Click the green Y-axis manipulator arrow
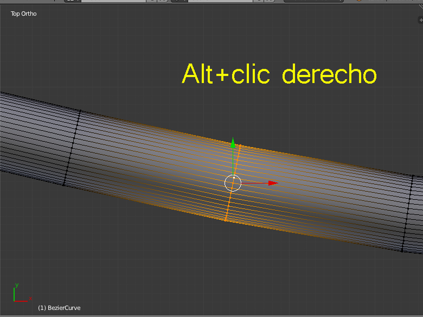The image size is (423, 317). point(233,143)
